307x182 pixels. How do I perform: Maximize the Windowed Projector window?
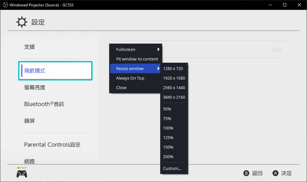(x=285, y=5)
